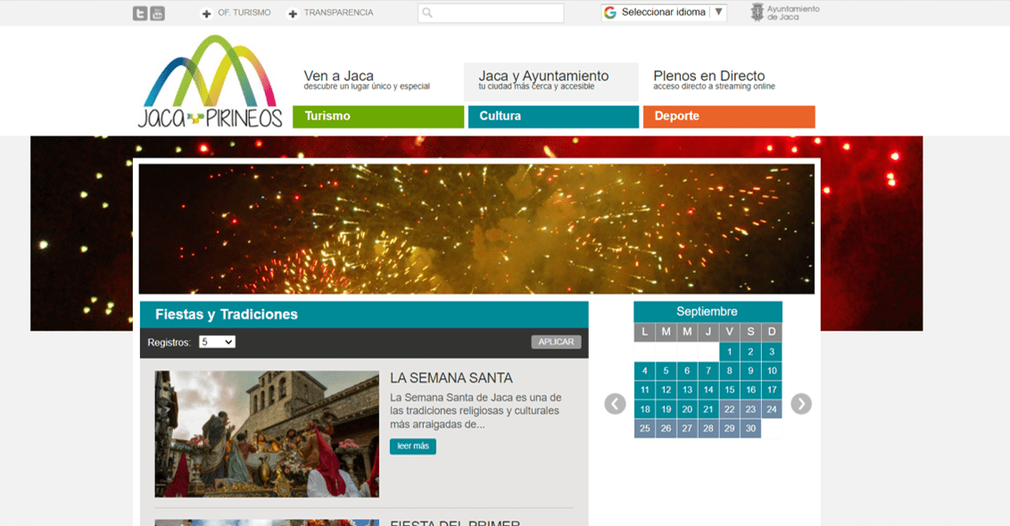Viewport: 1010px width, 526px height.
Task: Select September 11 in the calendar
Action: click(645, 390)
